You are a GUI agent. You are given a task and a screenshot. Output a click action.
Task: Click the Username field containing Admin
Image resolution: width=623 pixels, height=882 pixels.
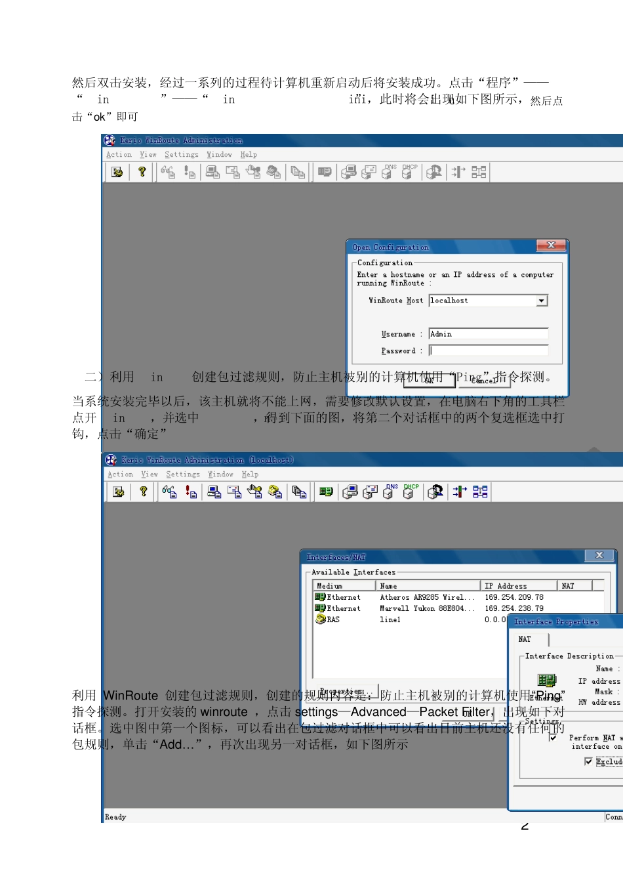point(489,334)
